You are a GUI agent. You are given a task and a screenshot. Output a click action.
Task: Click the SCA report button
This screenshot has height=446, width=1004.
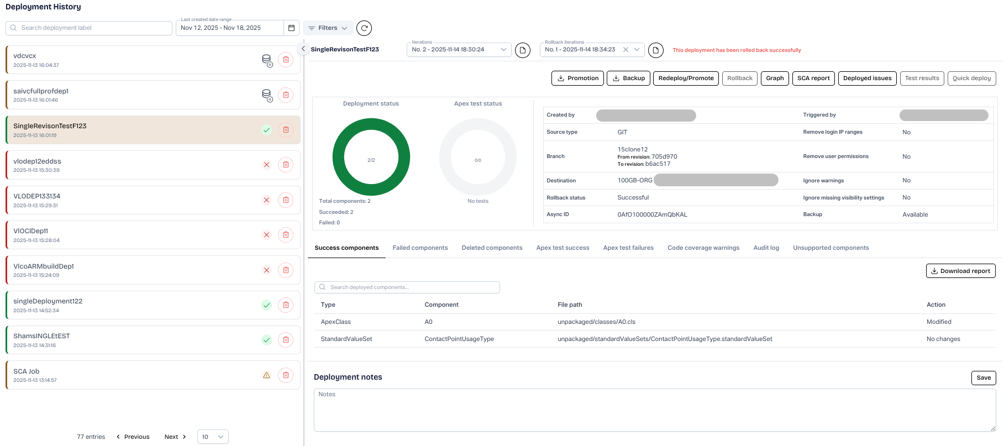(813, 78)
